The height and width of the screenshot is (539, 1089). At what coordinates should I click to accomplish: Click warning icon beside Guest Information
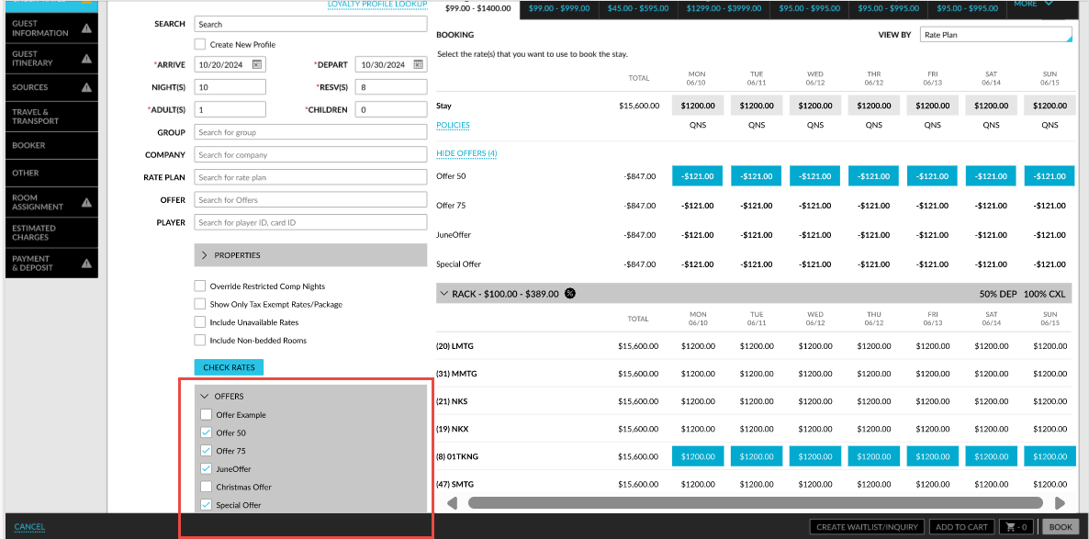(87, 28)
